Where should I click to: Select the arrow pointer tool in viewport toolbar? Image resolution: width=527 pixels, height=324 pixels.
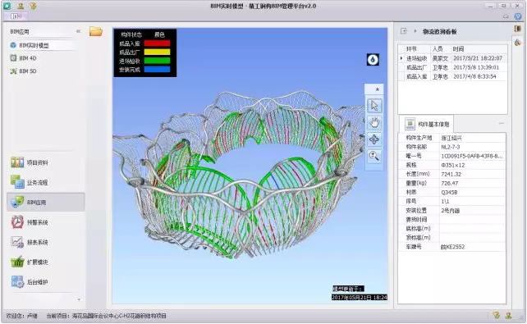click(x=374, y=106)
